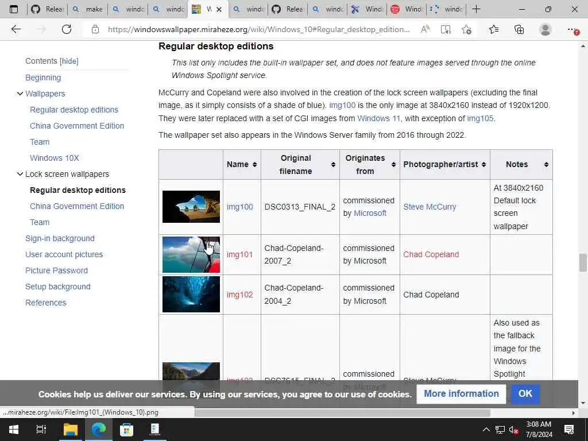Open Immersive Reader icon
588x441 pixels.
pos(446,29)
